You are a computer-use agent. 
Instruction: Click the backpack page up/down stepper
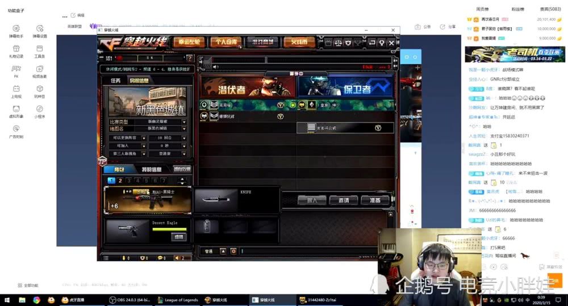coord(182,181)
